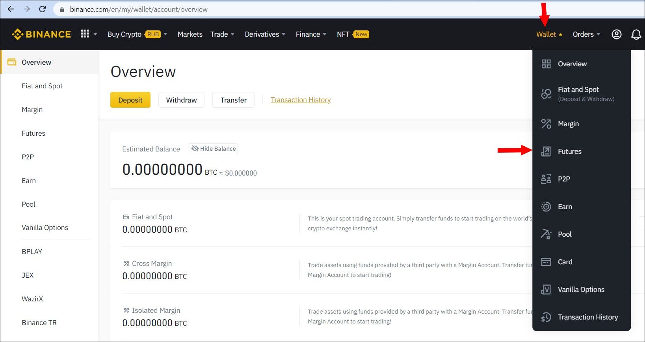Select Fiat and Spot (Deposit & Withdraw) entry

[x=582, y=93]
